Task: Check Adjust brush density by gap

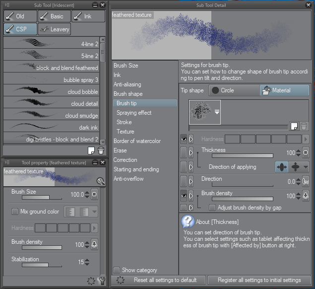Action: coord(212,208)
